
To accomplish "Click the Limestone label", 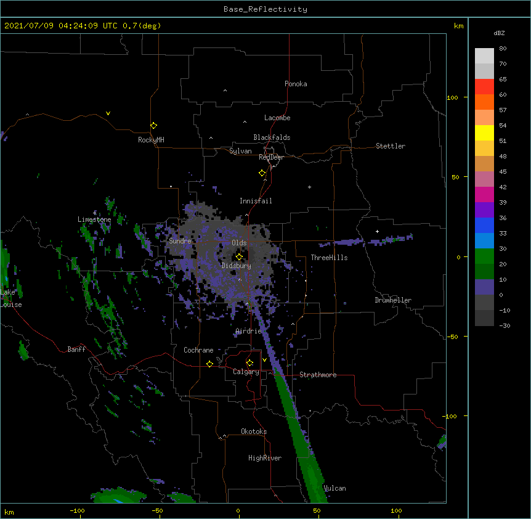I will [94, 219].
